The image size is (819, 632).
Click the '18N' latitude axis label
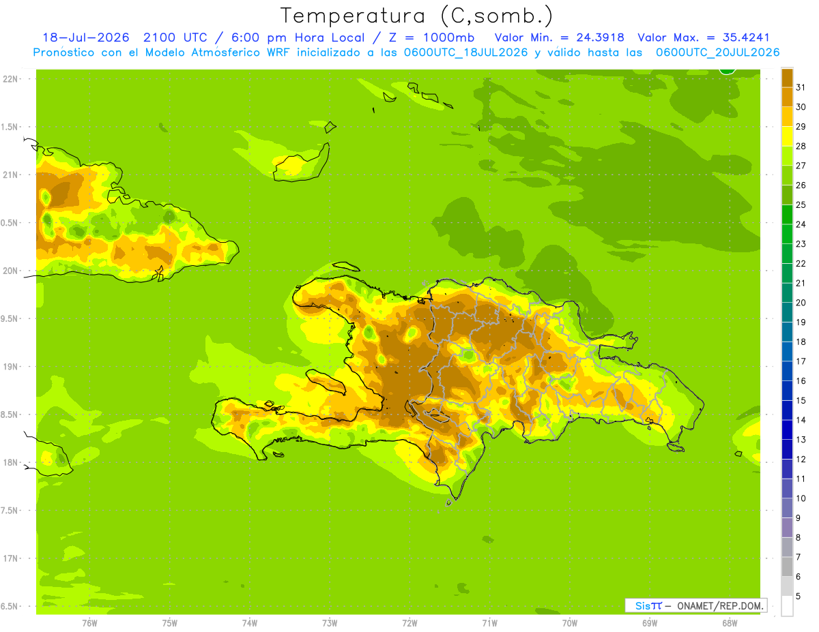[10, 462]
